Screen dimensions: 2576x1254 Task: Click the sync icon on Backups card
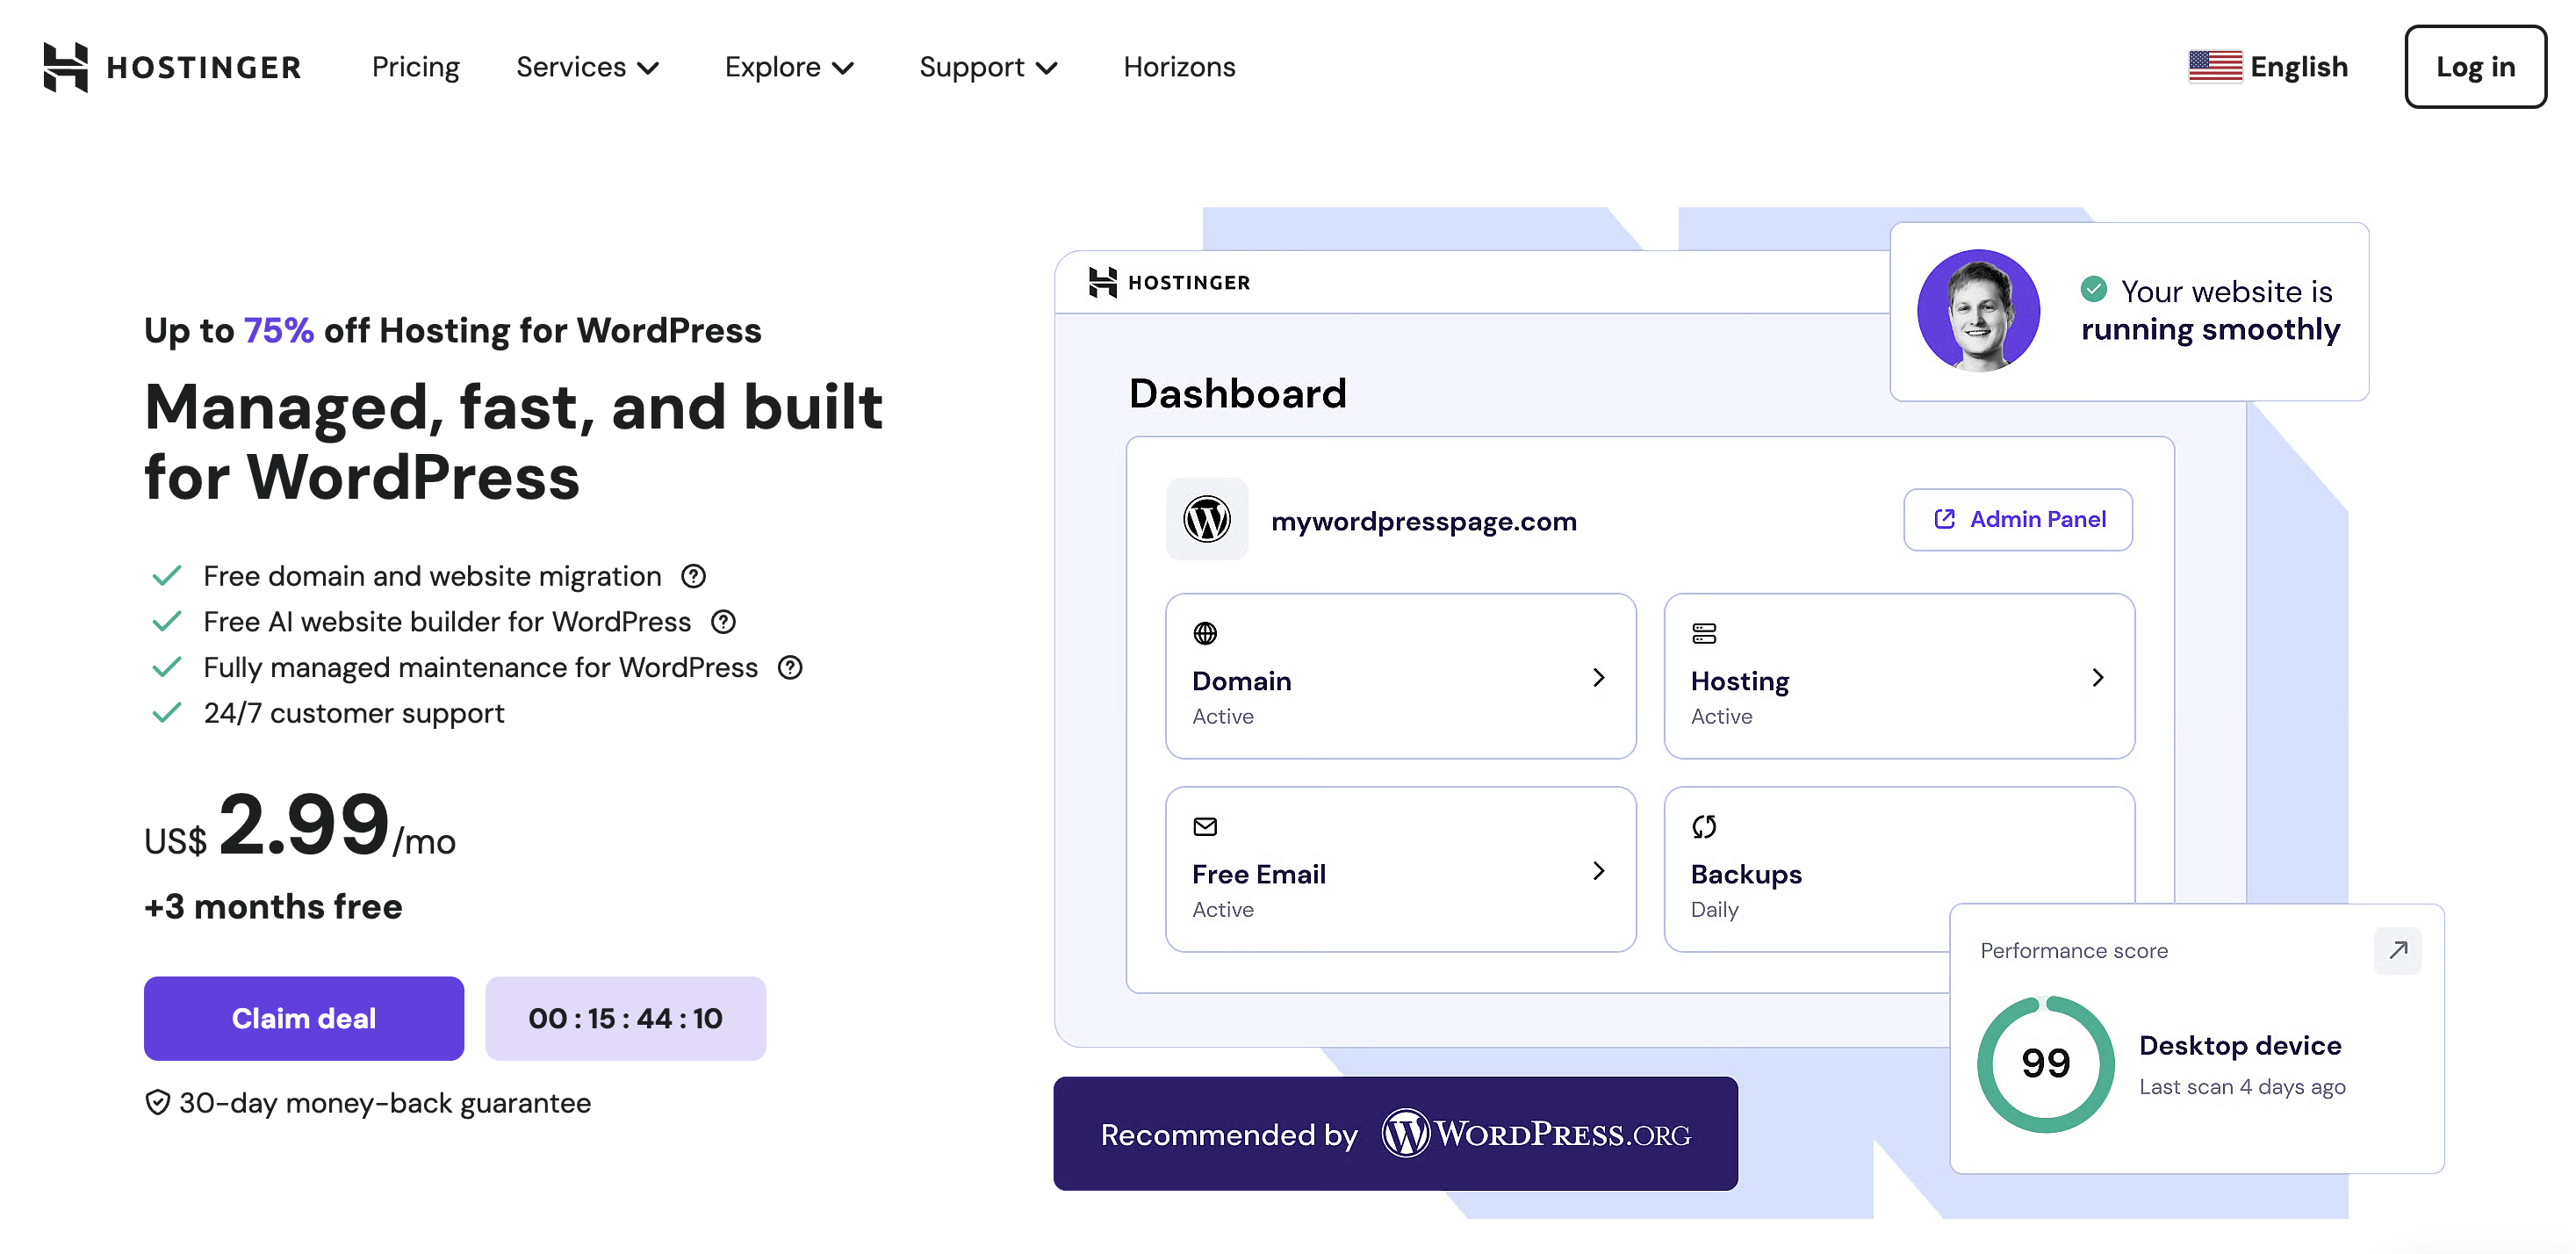(1704, 826)
